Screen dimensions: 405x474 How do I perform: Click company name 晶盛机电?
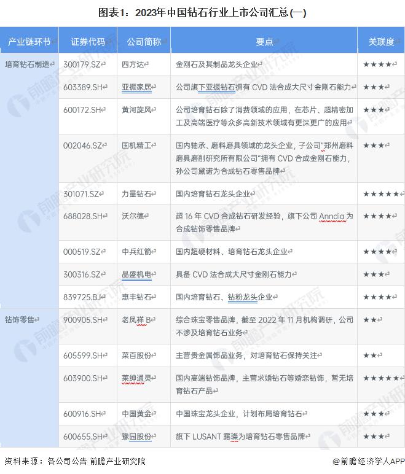pyautogui.click(x=136, y=274)
